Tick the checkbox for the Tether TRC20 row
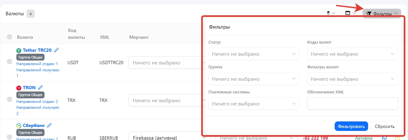The height and width of the screenshot is (140, 408). click(x=9, y=62)
